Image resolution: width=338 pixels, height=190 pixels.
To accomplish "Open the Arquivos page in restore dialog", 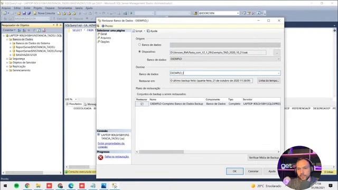I will [x=106, y=38].
